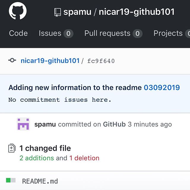The height and width of the screenshot is (190, 190).
Task: Click the 1 changed file heading
Action: [x=45, y=148]
